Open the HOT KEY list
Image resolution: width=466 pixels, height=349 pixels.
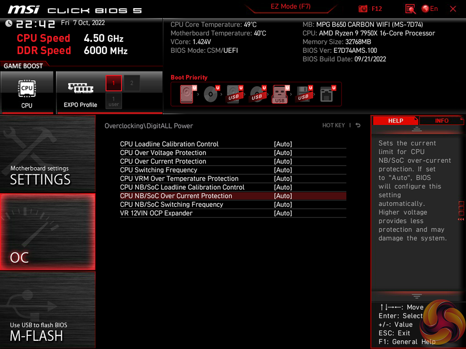[333, 126]
